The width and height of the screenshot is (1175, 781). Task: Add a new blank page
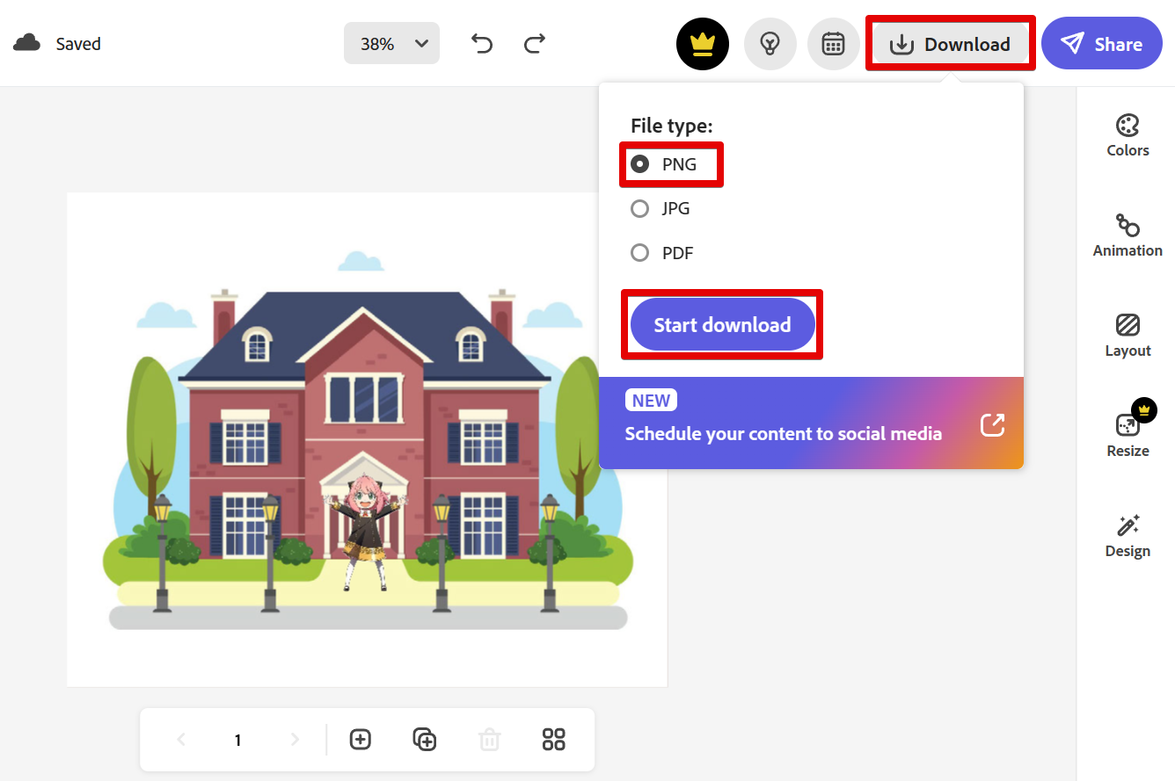pos(361,740)
